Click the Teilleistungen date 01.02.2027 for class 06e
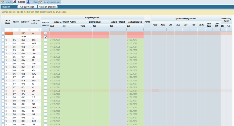 (132, 74)
